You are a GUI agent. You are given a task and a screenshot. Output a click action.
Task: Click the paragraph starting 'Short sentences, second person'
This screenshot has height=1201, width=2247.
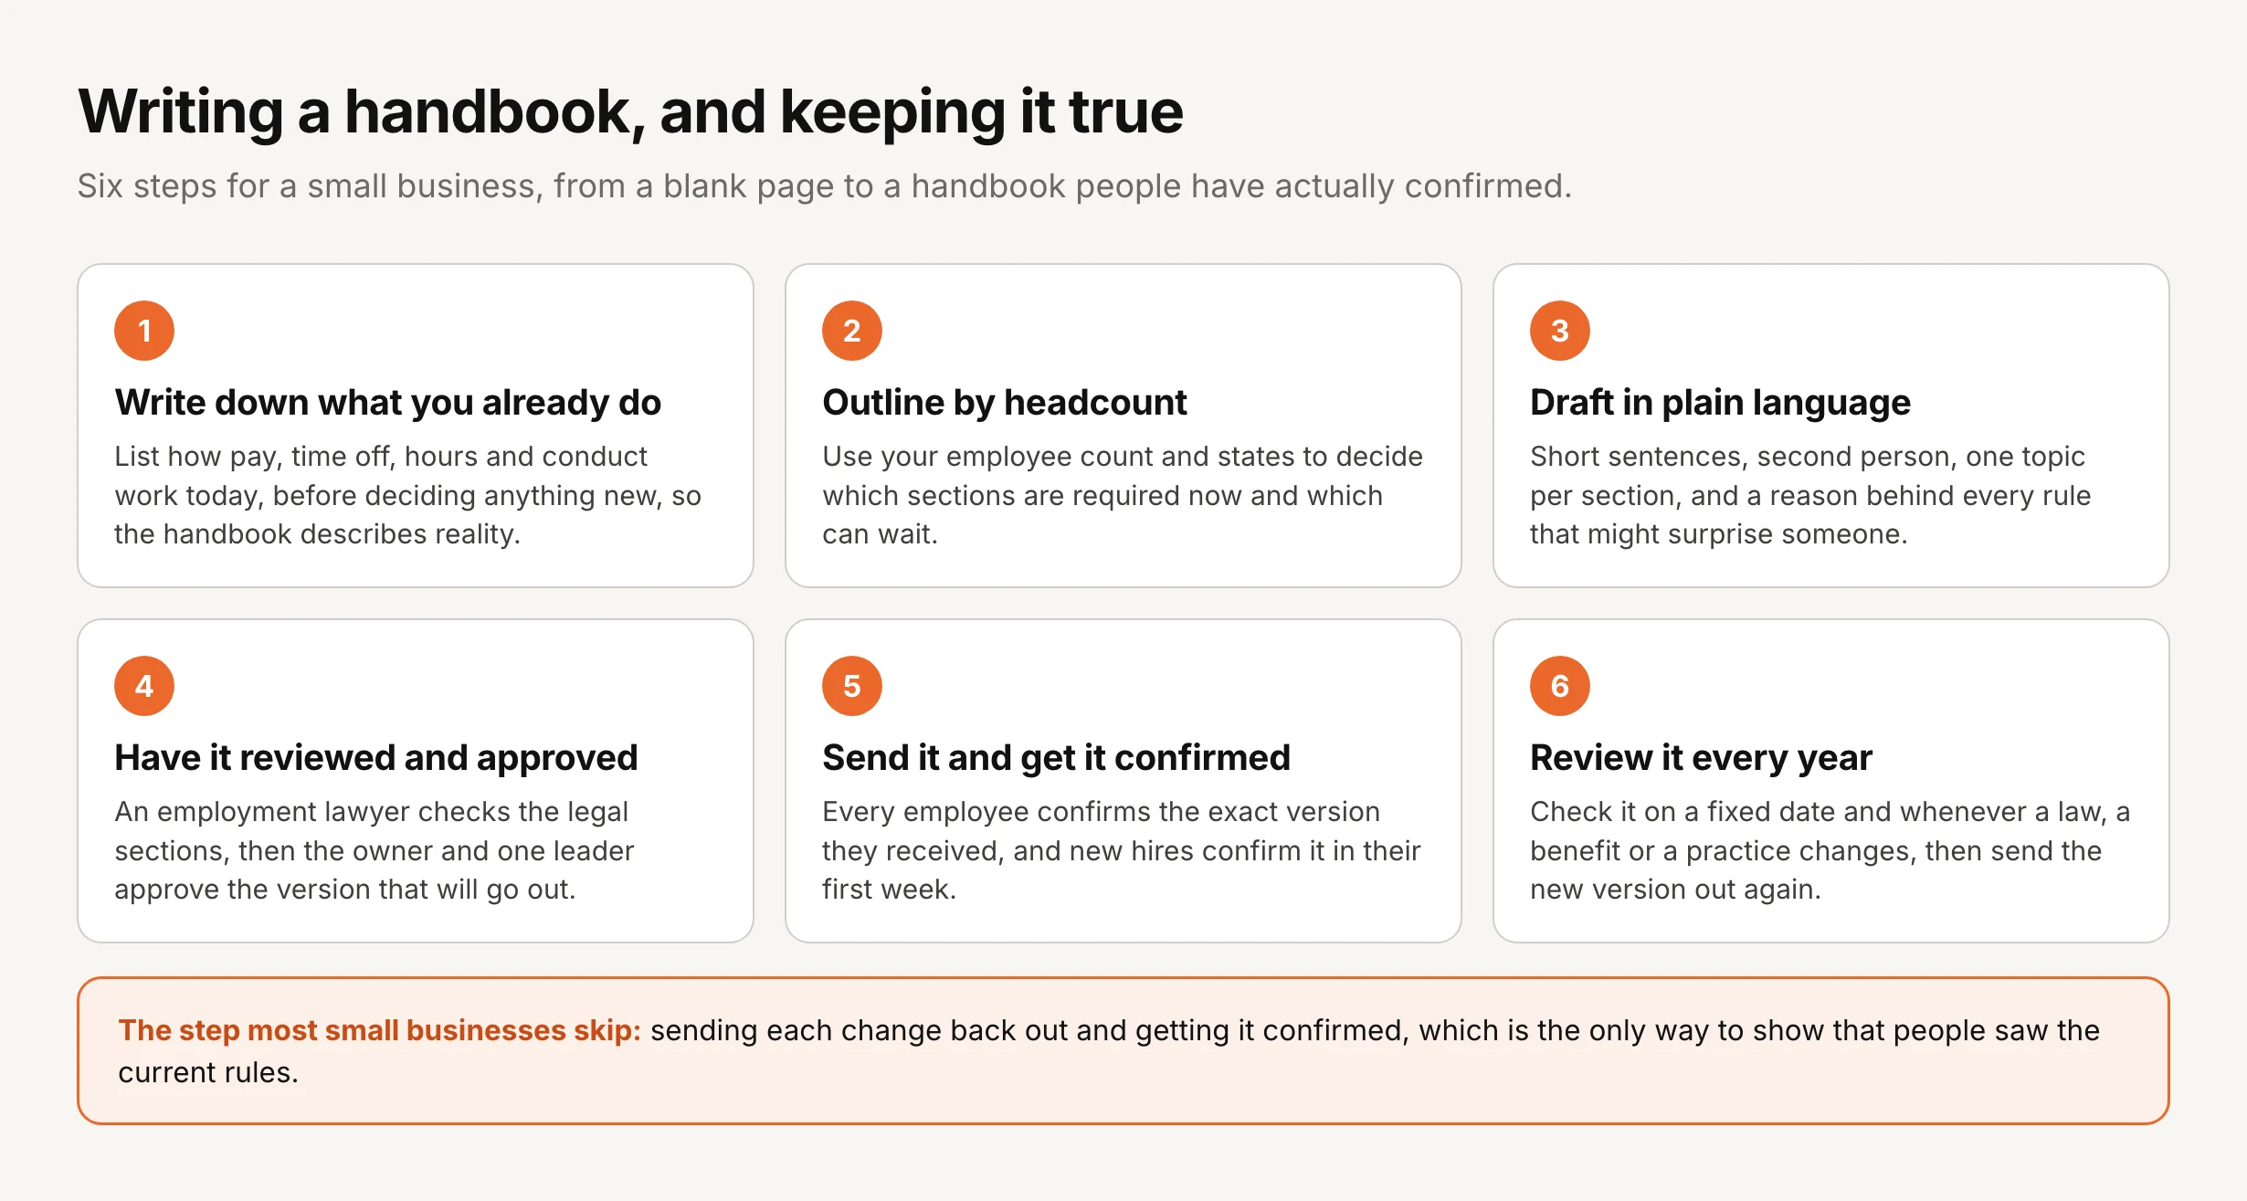click(1810, 495)
